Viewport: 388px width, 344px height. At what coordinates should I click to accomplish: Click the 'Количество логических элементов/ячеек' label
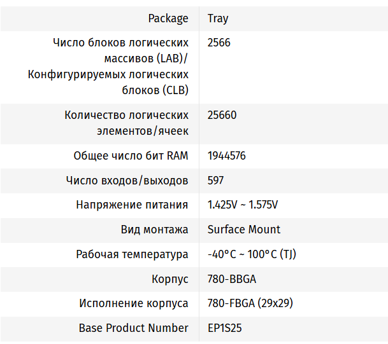(126, 123)
